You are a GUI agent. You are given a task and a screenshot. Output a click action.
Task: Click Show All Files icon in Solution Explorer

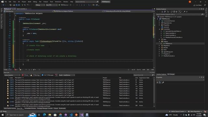tap(176, 12)
